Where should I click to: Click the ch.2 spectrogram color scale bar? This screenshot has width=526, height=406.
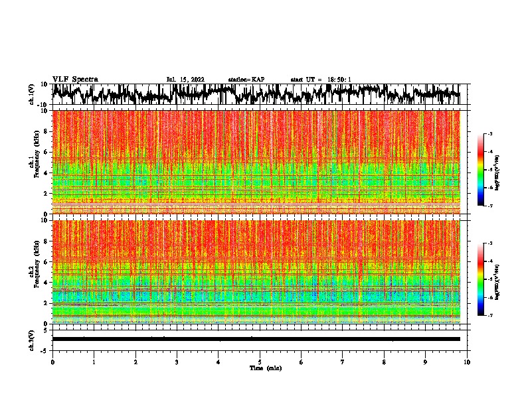[x=481, y=279]
